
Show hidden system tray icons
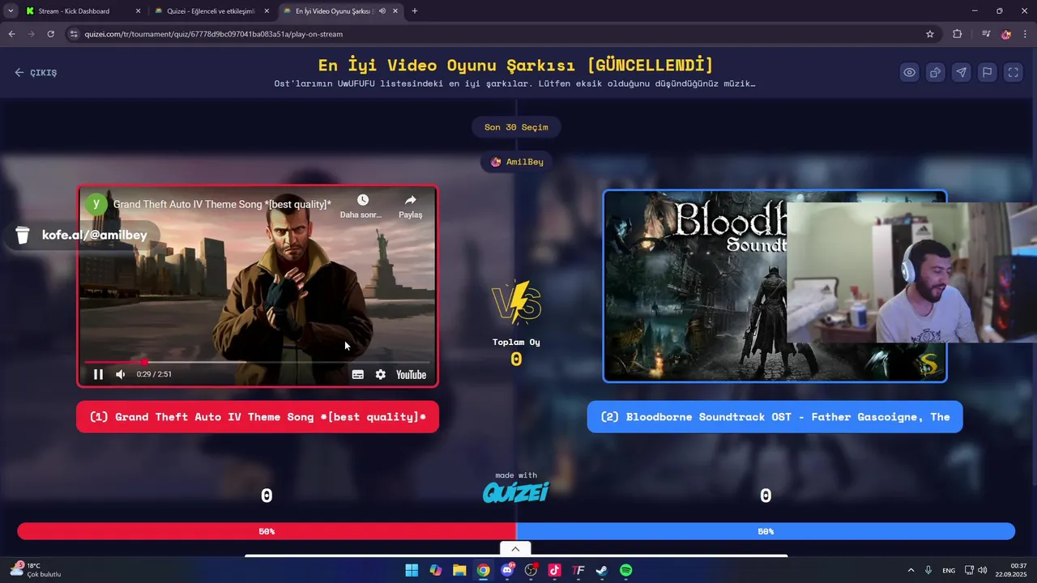pyautogui.click(x=911, y=570)
